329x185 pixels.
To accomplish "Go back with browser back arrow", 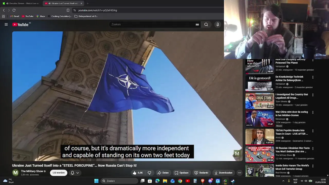I will click(x=4, y=10).
